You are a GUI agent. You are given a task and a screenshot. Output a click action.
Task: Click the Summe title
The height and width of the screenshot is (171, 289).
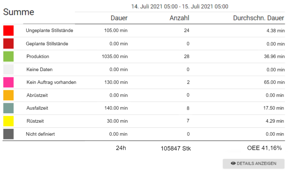[x=19, y=12]
